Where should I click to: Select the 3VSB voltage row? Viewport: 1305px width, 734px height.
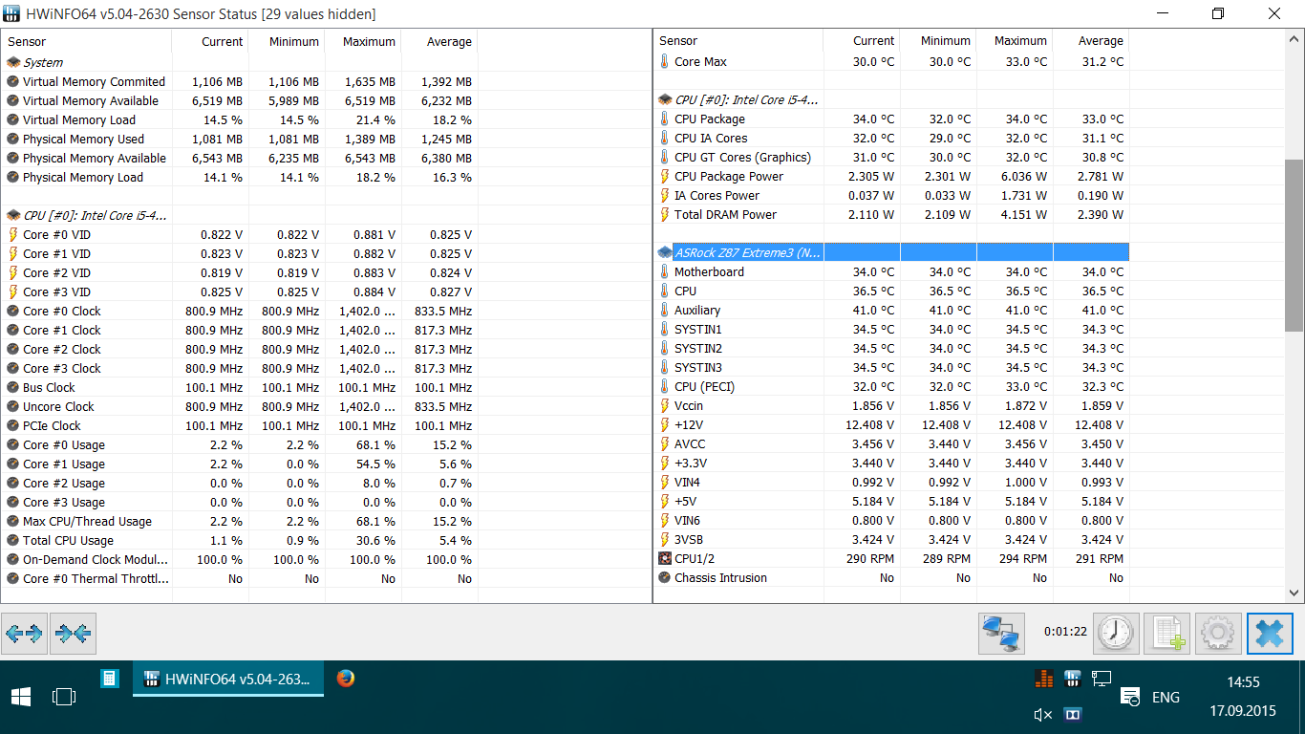(x=892, y=539)
